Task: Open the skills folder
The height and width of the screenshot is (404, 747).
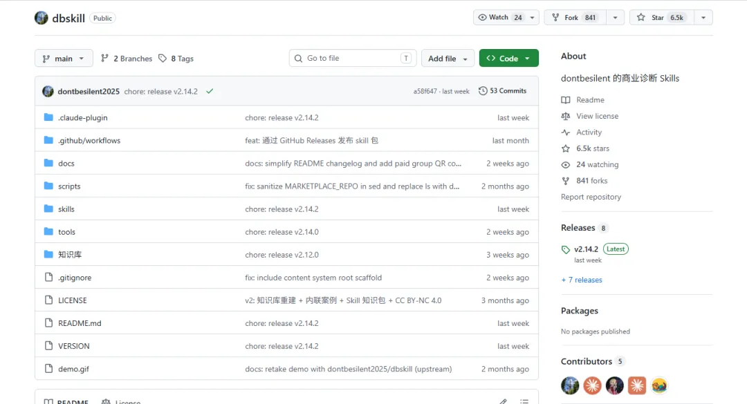Action: (66, 209)
